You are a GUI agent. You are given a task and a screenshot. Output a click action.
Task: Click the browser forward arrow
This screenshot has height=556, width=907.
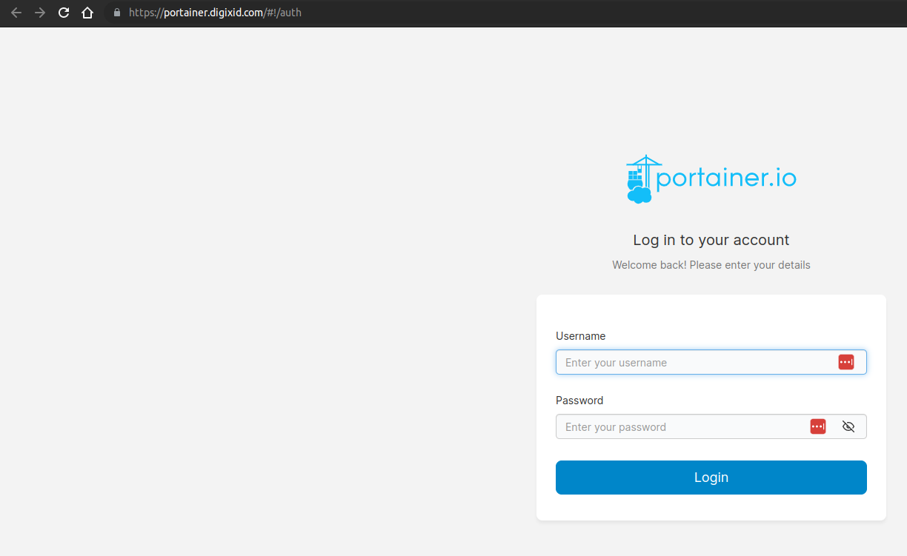pyautogui.click(x=40, y=13)
